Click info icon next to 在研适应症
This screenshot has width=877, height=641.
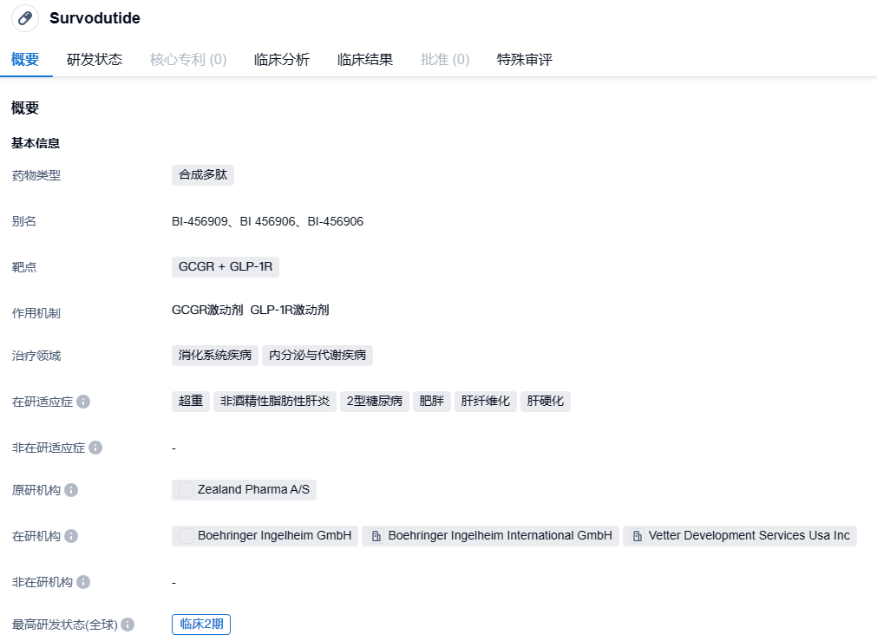coord(83,402)
